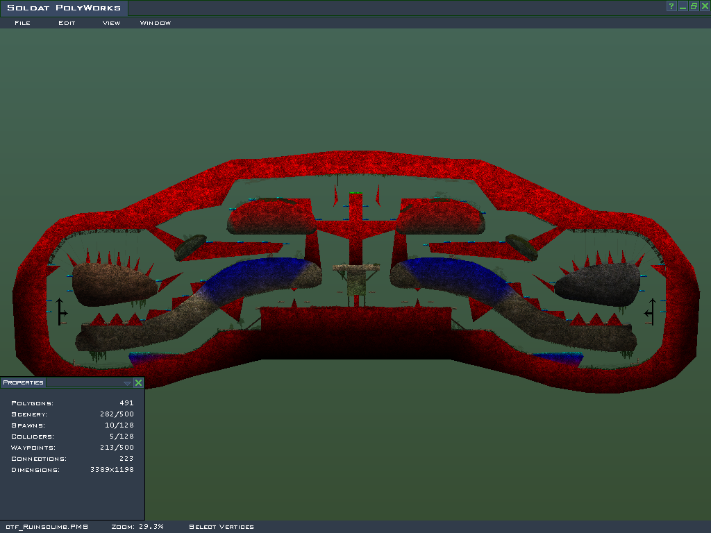Restore down the PolyWorks window
711x533 pixels.
[x=693, y=6]
